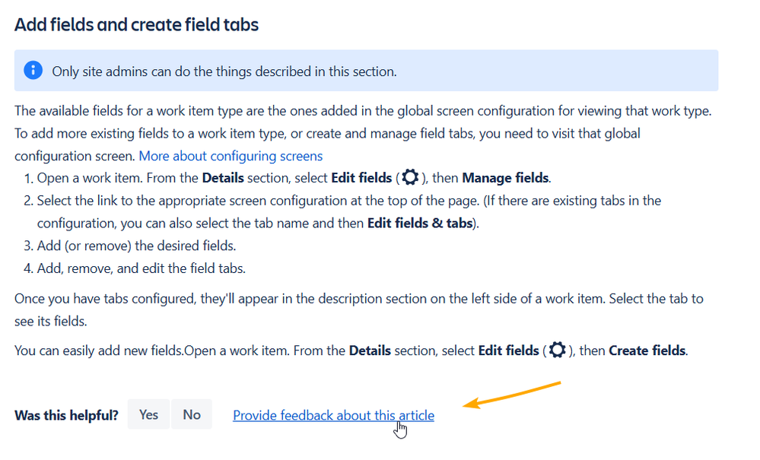
Task: Click bold 'Edit fields & tabs' text
Action: pos(421,224)
